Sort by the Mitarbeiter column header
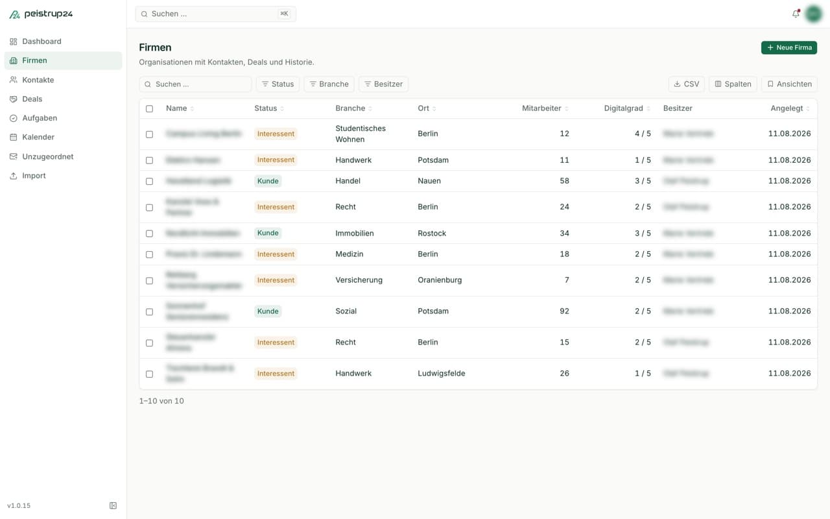 click(x=545, y=108)
